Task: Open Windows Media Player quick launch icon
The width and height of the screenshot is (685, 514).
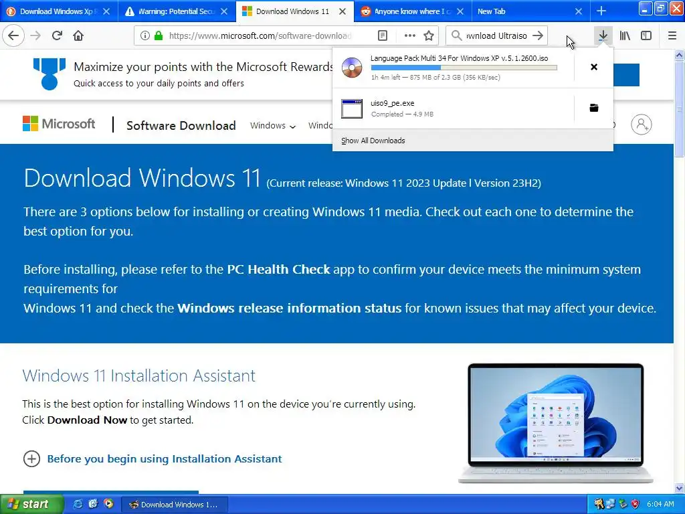Action: (108, 504)
